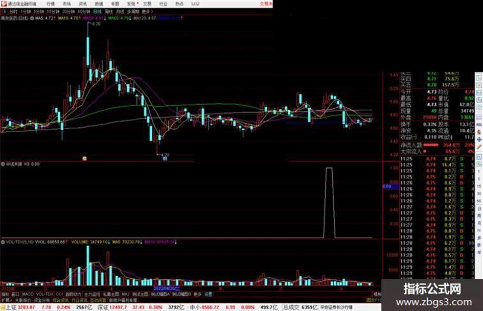483x311 pixels.
Task: Switch chart to 5分钟 period
Action: click(38, 11)
